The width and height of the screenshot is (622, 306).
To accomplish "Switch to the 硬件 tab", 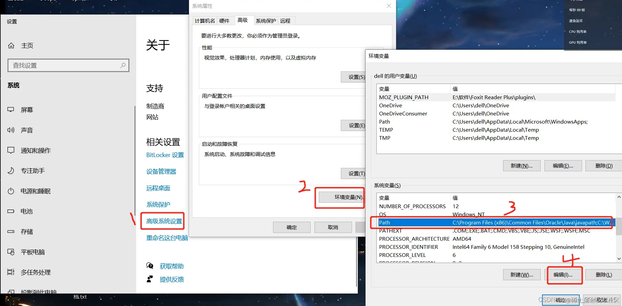I will [x=224, y=21].
